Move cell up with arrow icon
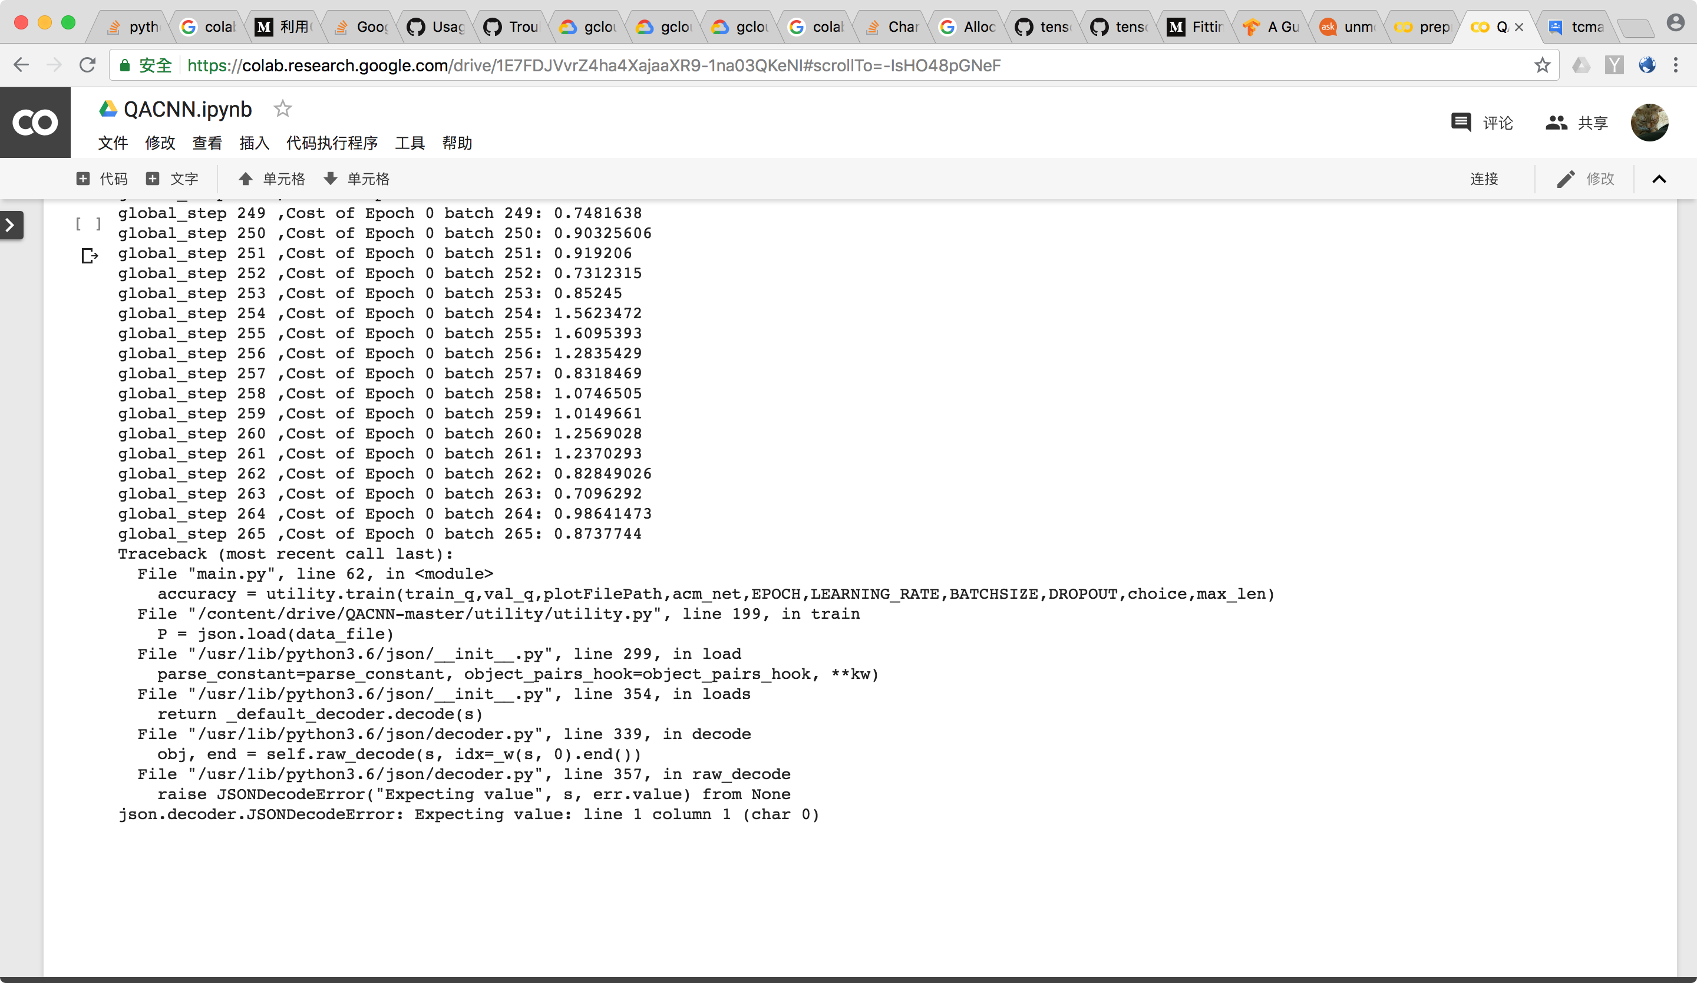This screenshot has width=1697, height=983. click(246, 179)
